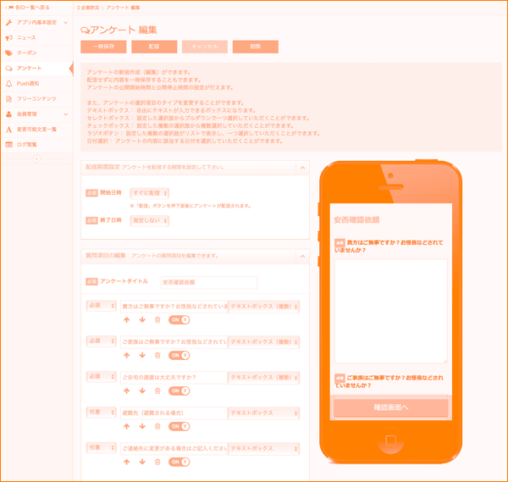Collapse the sidebar with the round arrow icon
The image size is (508, 482).
(36, 158)
